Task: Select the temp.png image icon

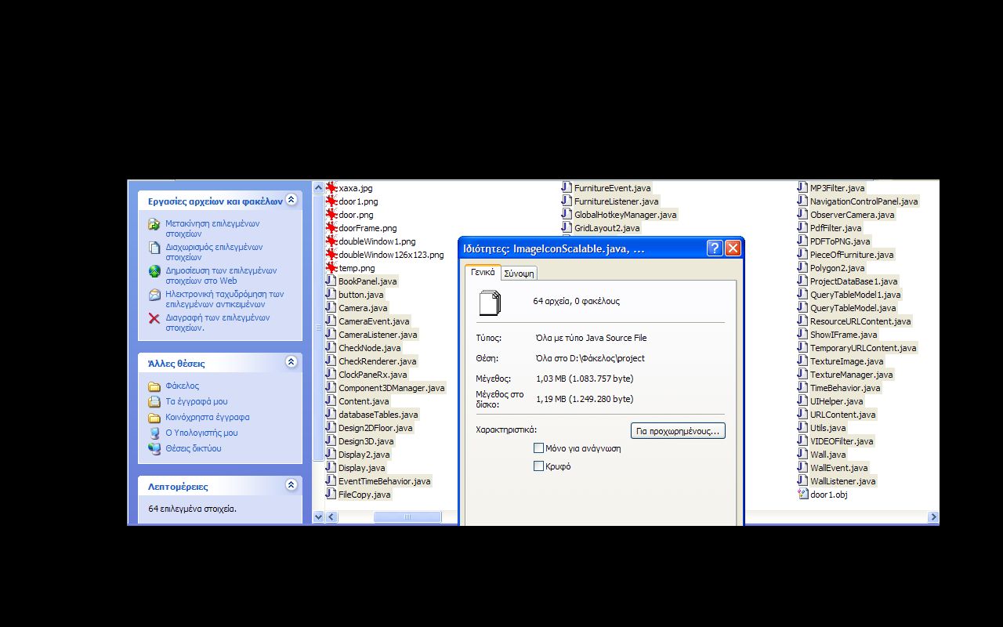Action: pyautogui.click(x=331, y=268)
